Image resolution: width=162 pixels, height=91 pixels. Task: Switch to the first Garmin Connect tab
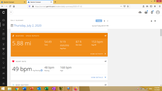13,2
